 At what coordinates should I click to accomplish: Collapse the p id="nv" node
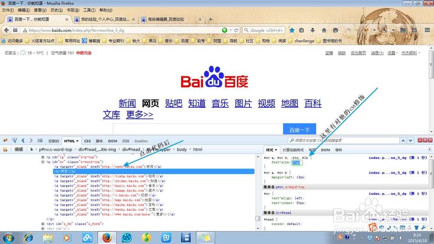pos(43,162)
